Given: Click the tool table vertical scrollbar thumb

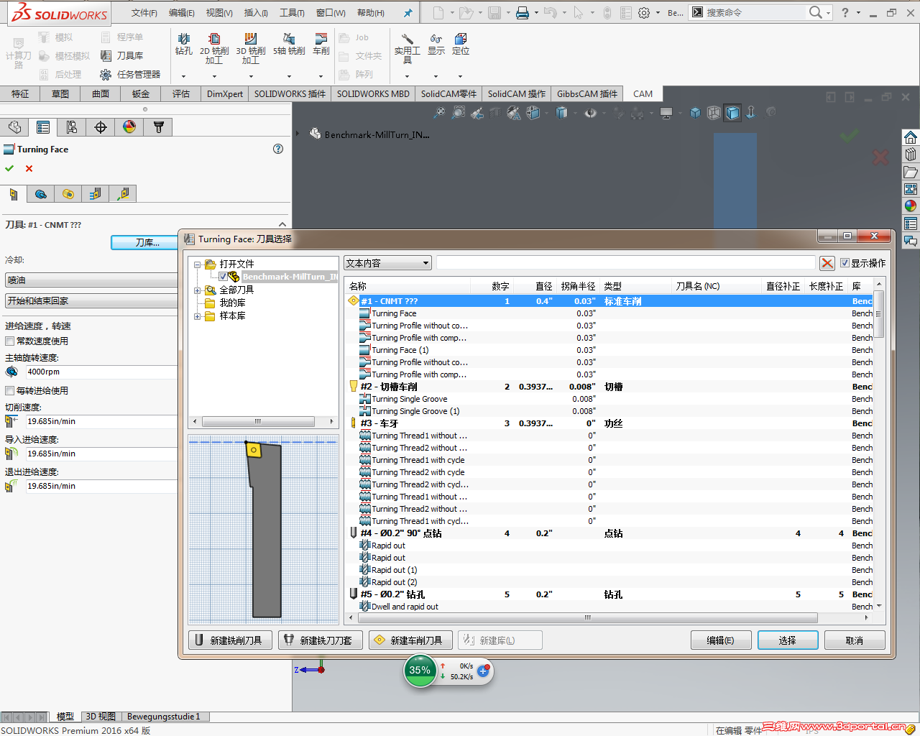Looking at the screenshot, I should coord(878,313).
